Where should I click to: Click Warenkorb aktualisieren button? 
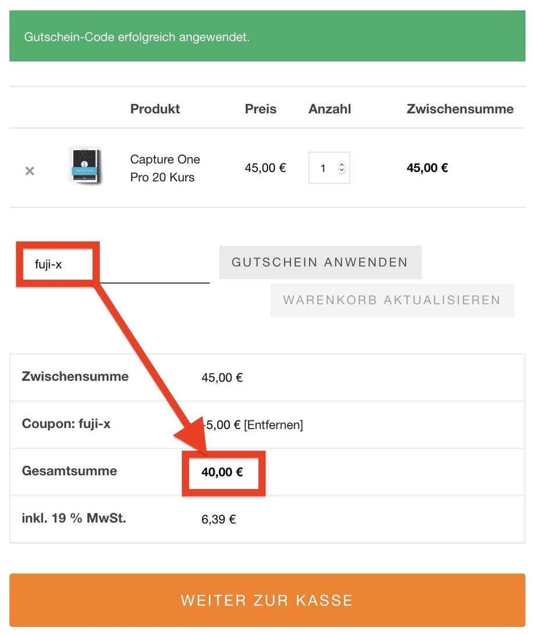pos(391,300)
